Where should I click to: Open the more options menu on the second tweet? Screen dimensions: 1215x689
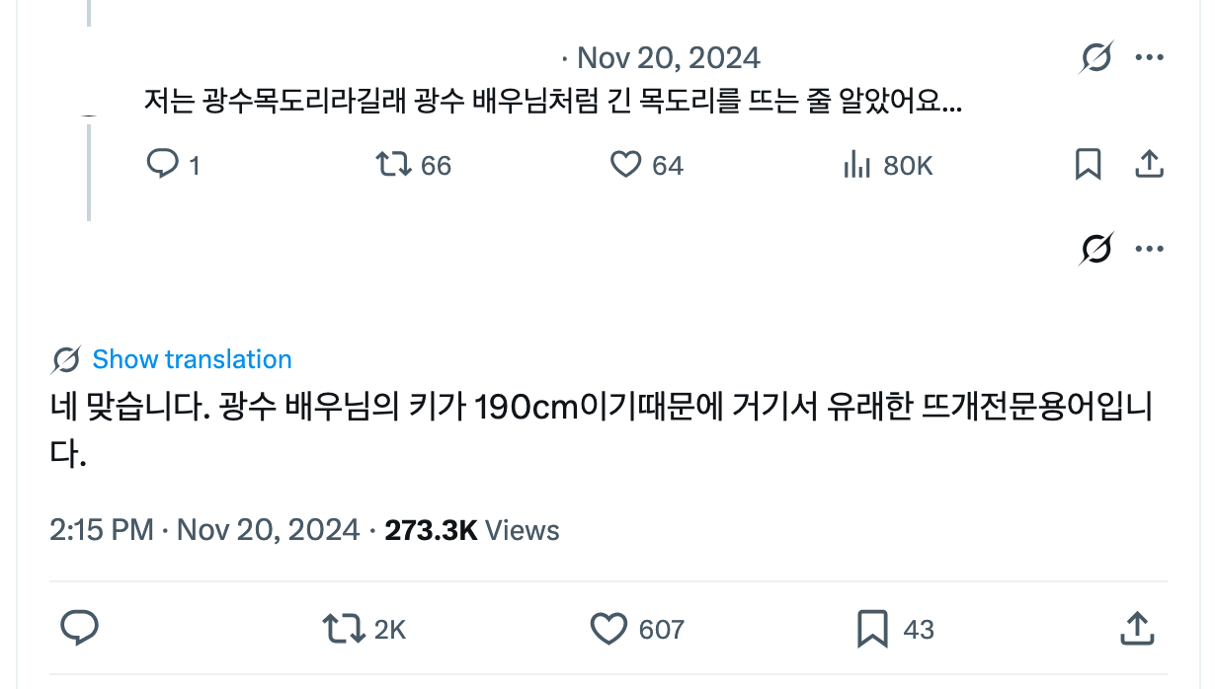(x=1149, y=248)
